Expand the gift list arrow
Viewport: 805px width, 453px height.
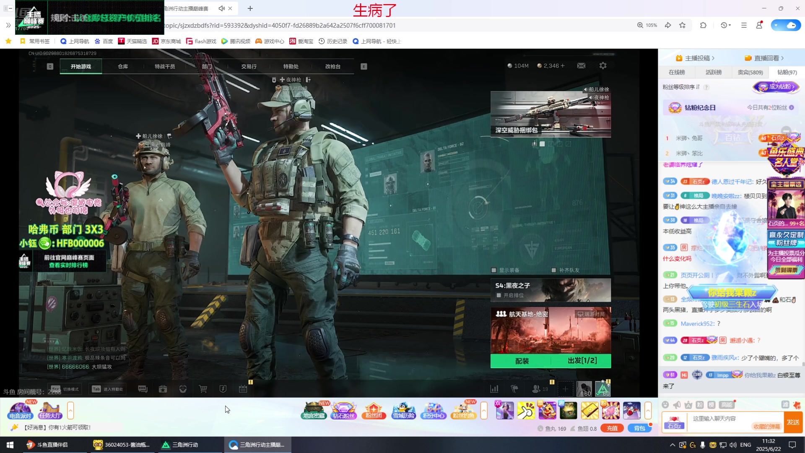pyautogui.click(x=648, y=410)
